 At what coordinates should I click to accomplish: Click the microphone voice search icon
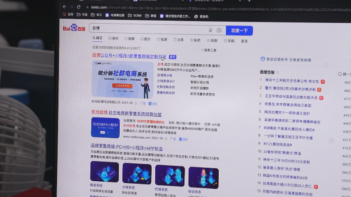[210, 30]
